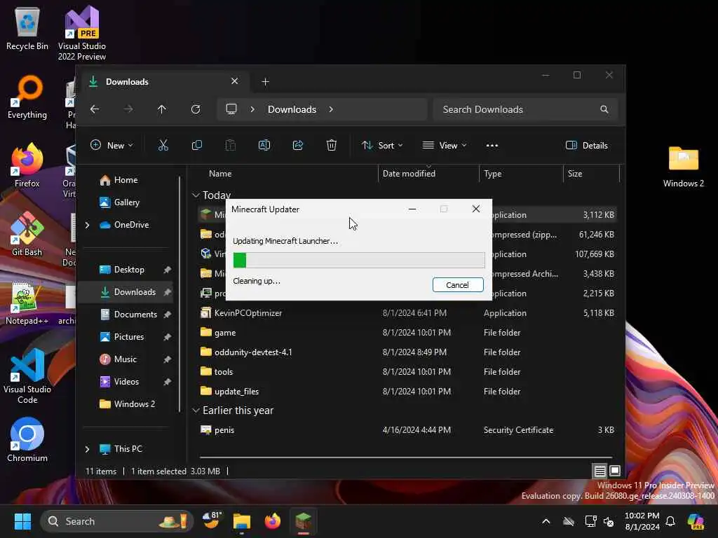Expand This PC in navigation pane

point(88,449)
